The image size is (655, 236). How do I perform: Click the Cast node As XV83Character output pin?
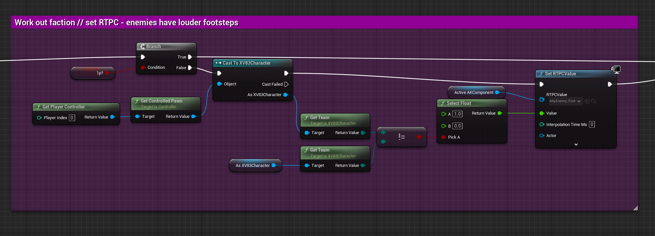click(286, 95)
